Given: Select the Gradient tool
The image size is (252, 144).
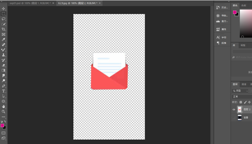Looking at the screenshot, I should click(3, 70).
